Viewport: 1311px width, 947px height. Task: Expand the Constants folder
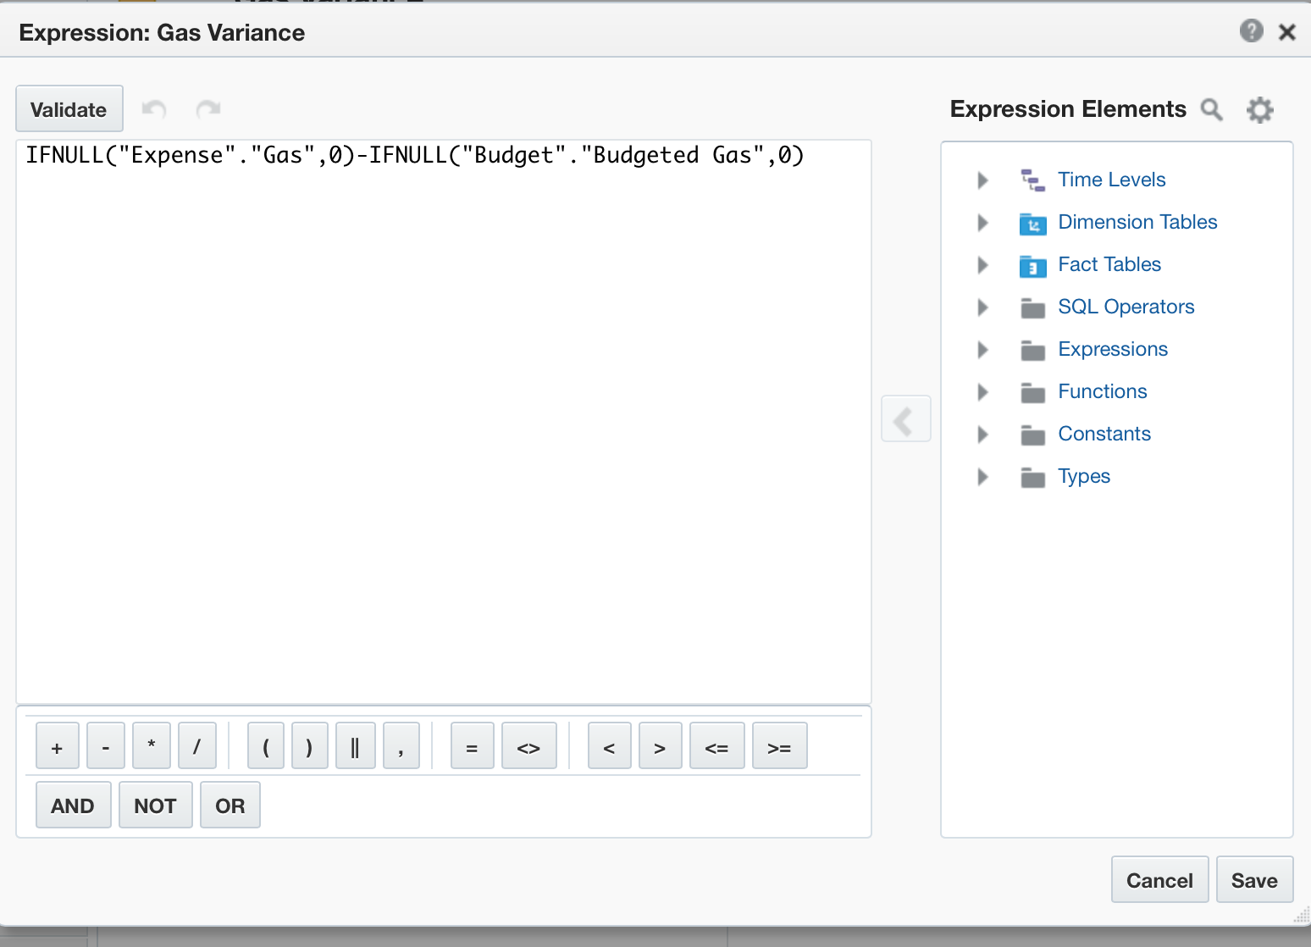tap(982, 434)
